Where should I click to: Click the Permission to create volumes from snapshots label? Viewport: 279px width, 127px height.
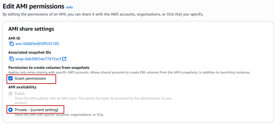coord(49,68)
